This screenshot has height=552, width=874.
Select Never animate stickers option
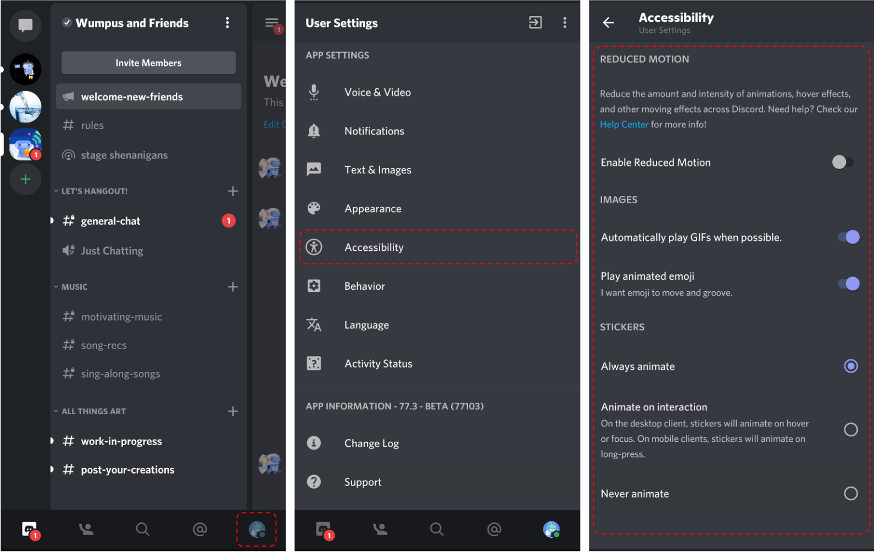click(851, 493)
